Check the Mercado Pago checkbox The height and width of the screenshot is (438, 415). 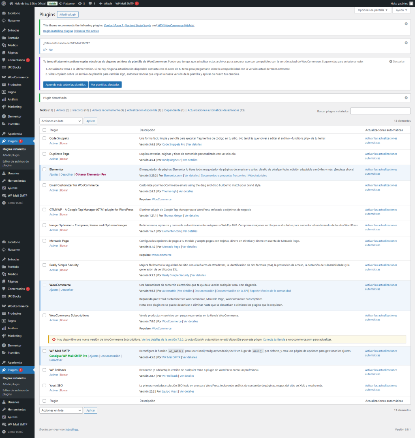pyautogui.click(x=44, y=241)
